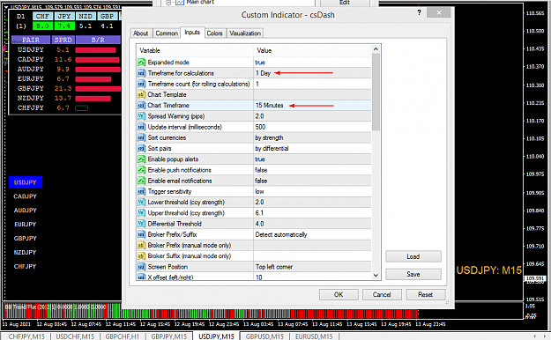
Task: Click the Sort currencies row icon
Action: click(141, 137)
